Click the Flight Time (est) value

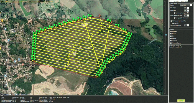click(x=52, y=98)
